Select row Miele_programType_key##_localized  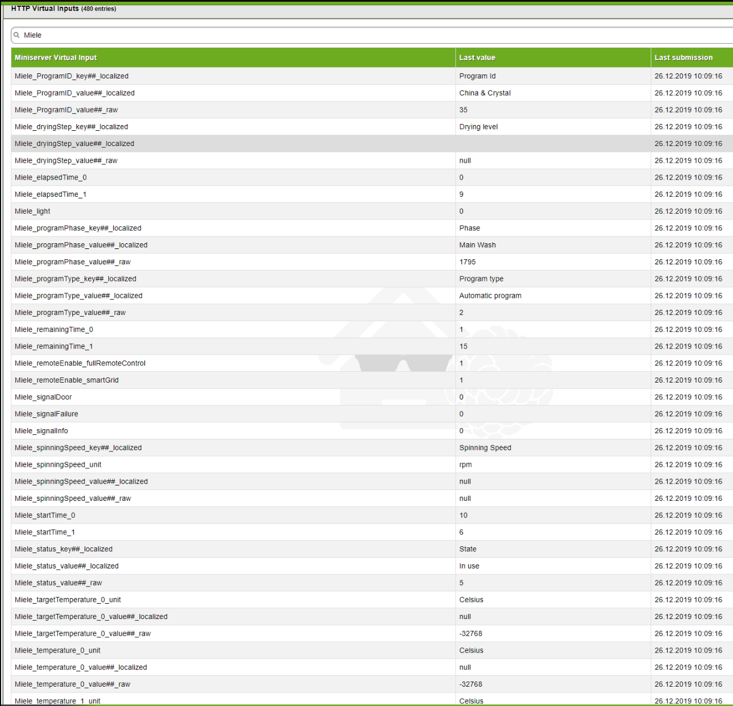(x=372, y=279)
